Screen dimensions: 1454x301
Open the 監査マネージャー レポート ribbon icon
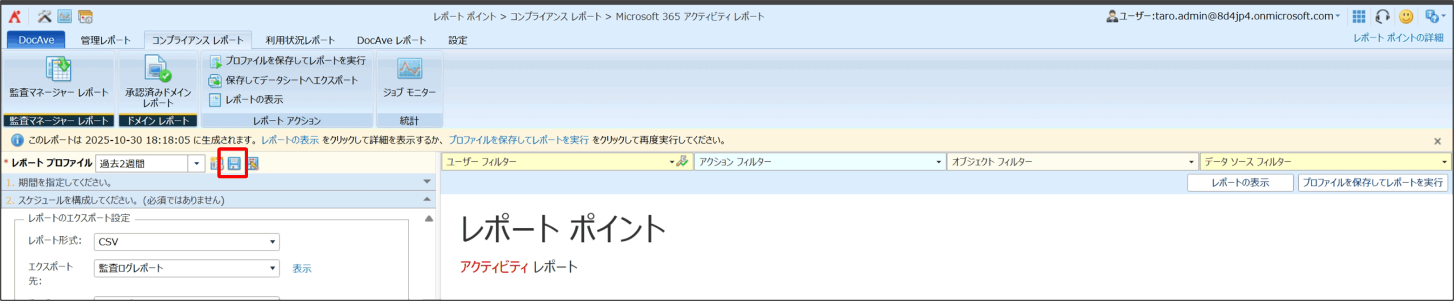pyautogui.click(x=59, y=70)
